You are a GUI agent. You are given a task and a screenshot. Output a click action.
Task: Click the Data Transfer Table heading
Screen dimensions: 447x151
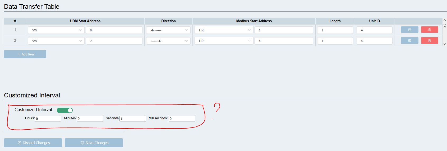click(32, 7)
